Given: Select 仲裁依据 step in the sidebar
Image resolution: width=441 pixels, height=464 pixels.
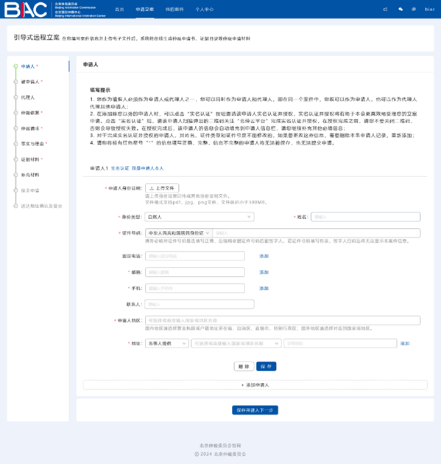Looking at the screenshot, I should 30,113.
